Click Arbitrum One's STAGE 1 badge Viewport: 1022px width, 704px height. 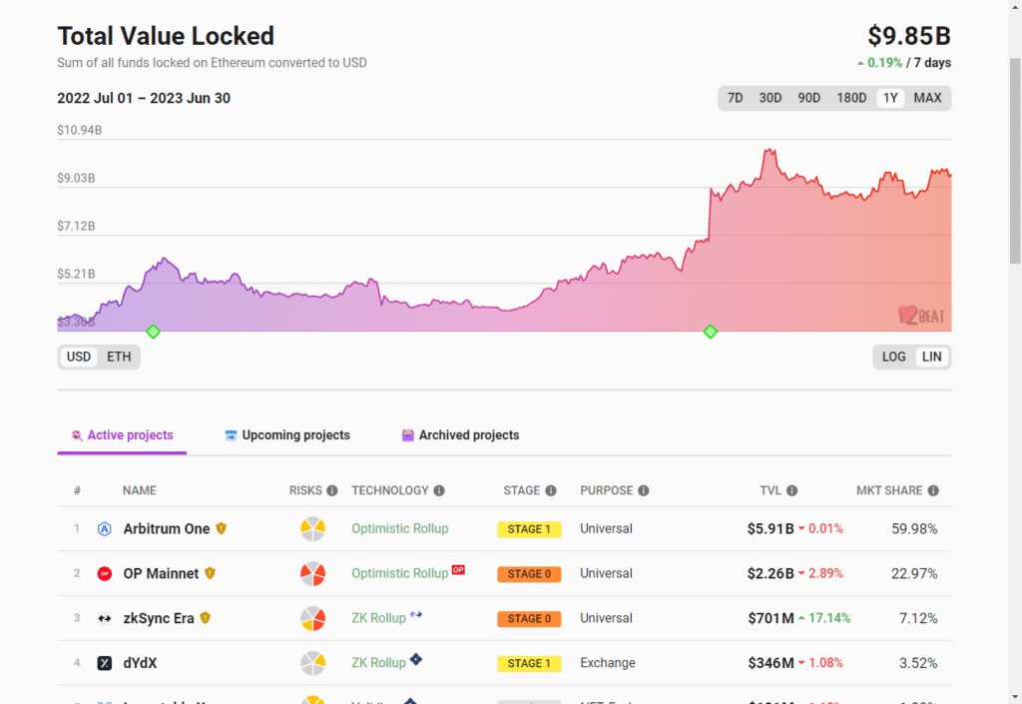[x=529, y=529]
